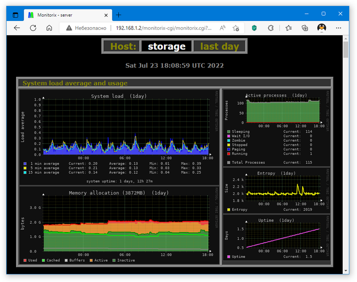Open the Settings and more menu
The height and width of the screenshot is (282, 357).
click(339, 28)
